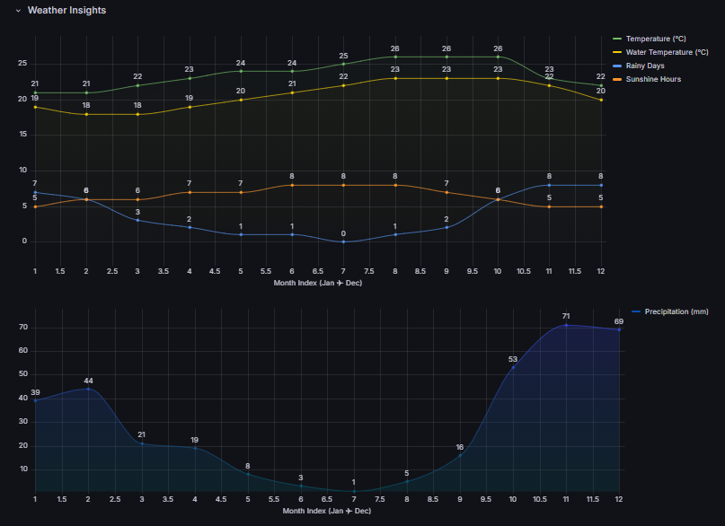Image resolution: width=725 pixels, height=526 pixels.
Task: Click blue Rainy Days color marker
Action: click(x=616, y=66)
